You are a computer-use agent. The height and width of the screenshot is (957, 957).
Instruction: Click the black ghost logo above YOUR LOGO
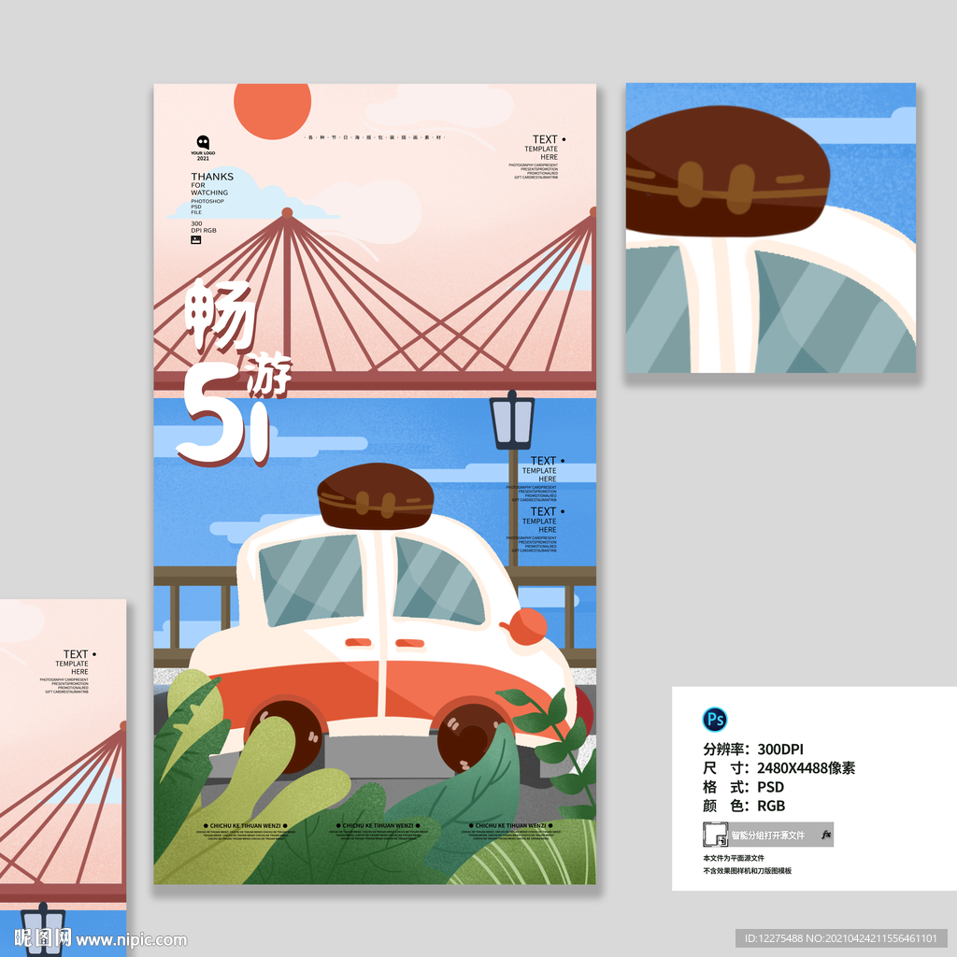[x=203, y=143]
